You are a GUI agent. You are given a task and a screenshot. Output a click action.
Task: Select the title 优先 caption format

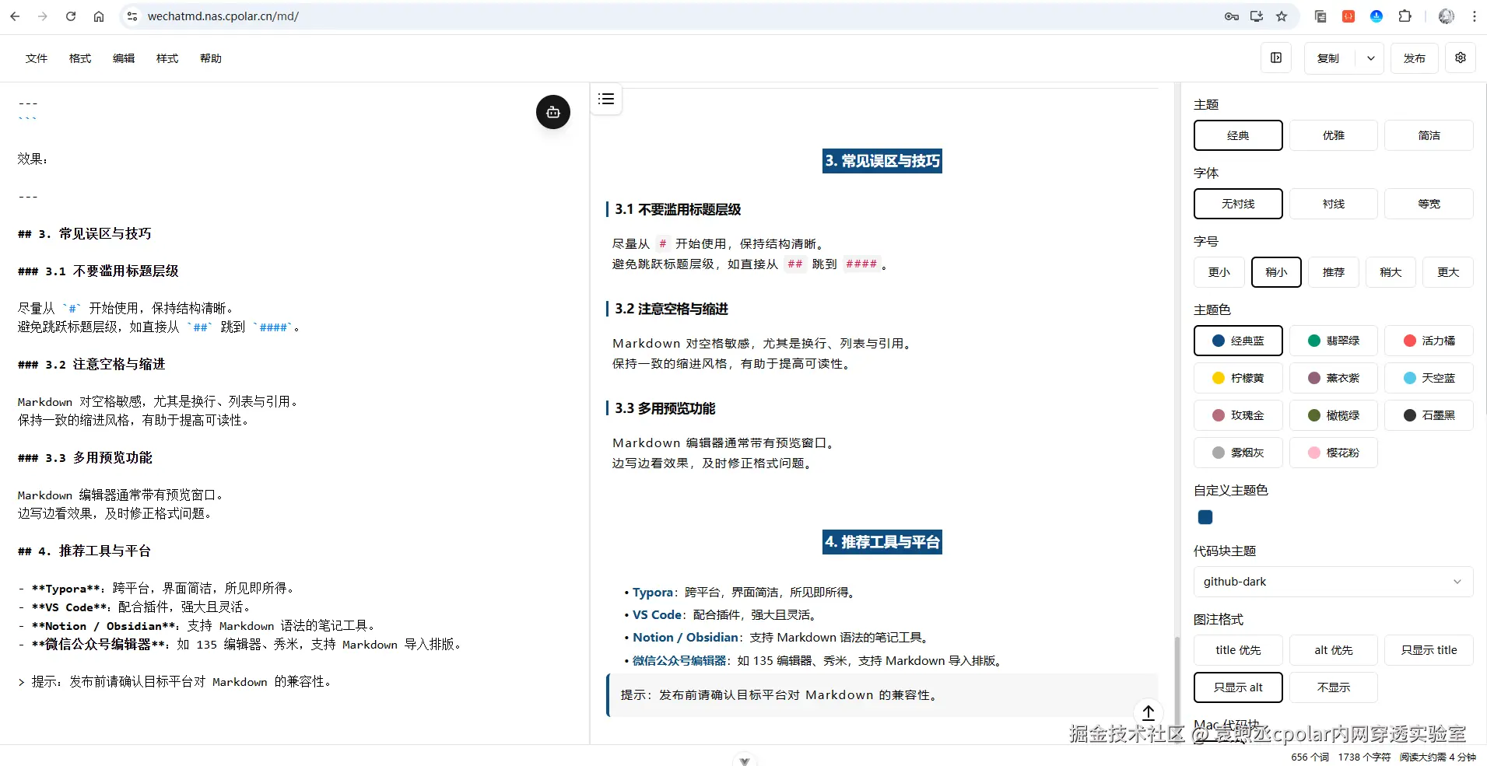[x=1238, y=650]
